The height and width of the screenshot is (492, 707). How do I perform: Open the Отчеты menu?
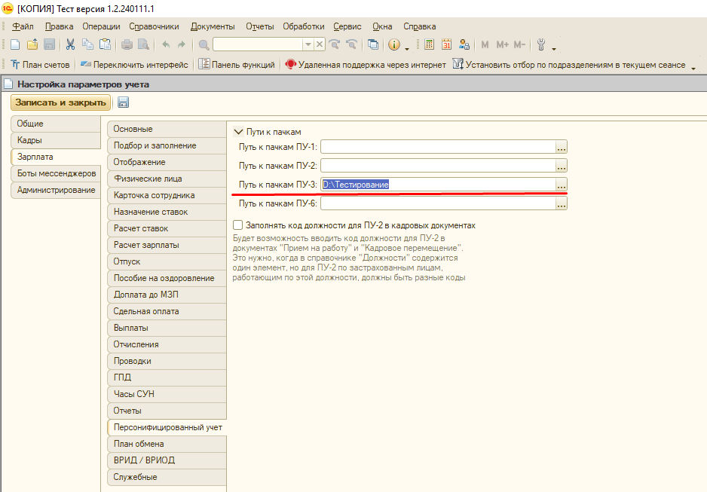260,26
